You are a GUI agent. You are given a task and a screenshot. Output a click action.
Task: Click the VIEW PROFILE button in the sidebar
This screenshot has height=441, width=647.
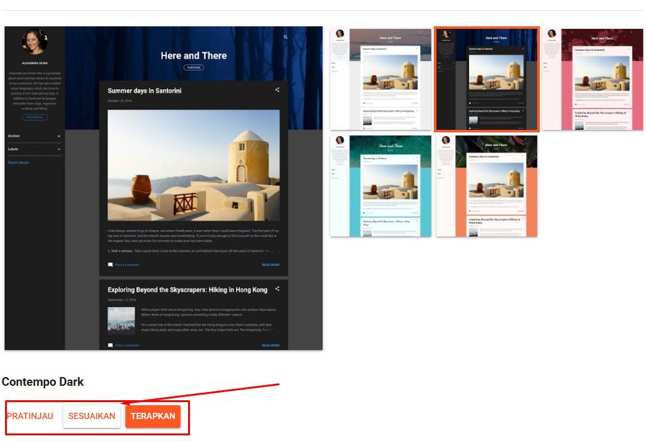[x=34, y=117]
